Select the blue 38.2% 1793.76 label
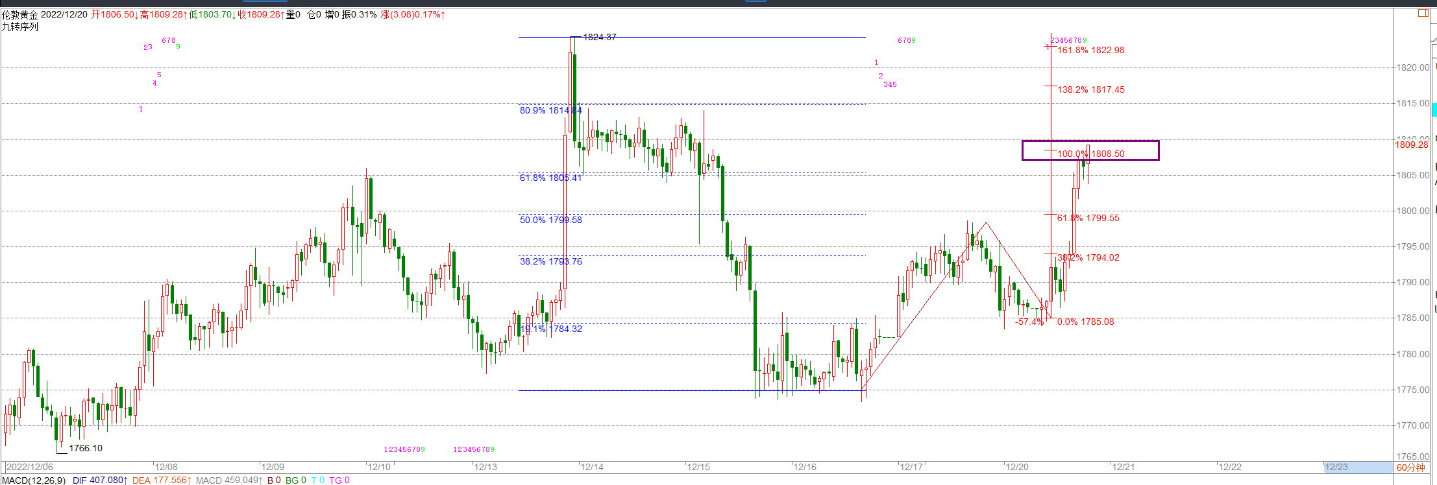 coord(550,261)
